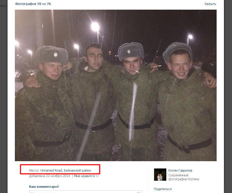The image size is (232, 193).
Task: Click the soldiers photo to view next
Action: 116,85
